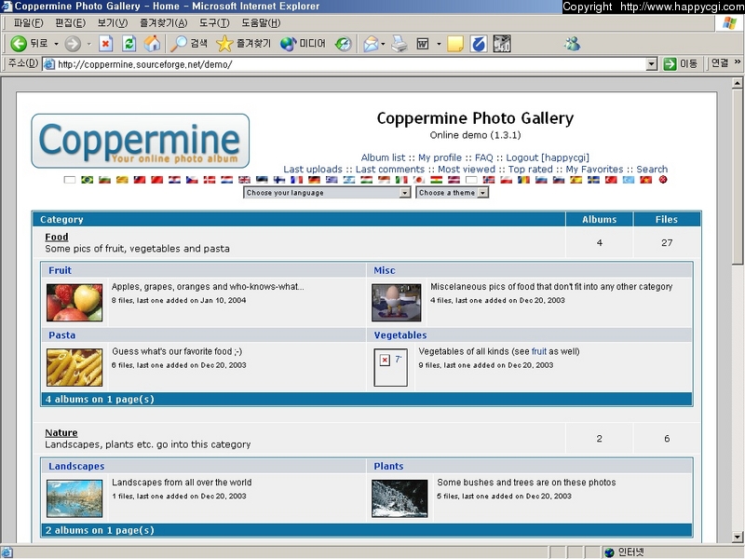Image resolution: width=745 pixels, height=559 pixels.
Task: Select the Swedish flag language
Action: click(x=593, y=180)
